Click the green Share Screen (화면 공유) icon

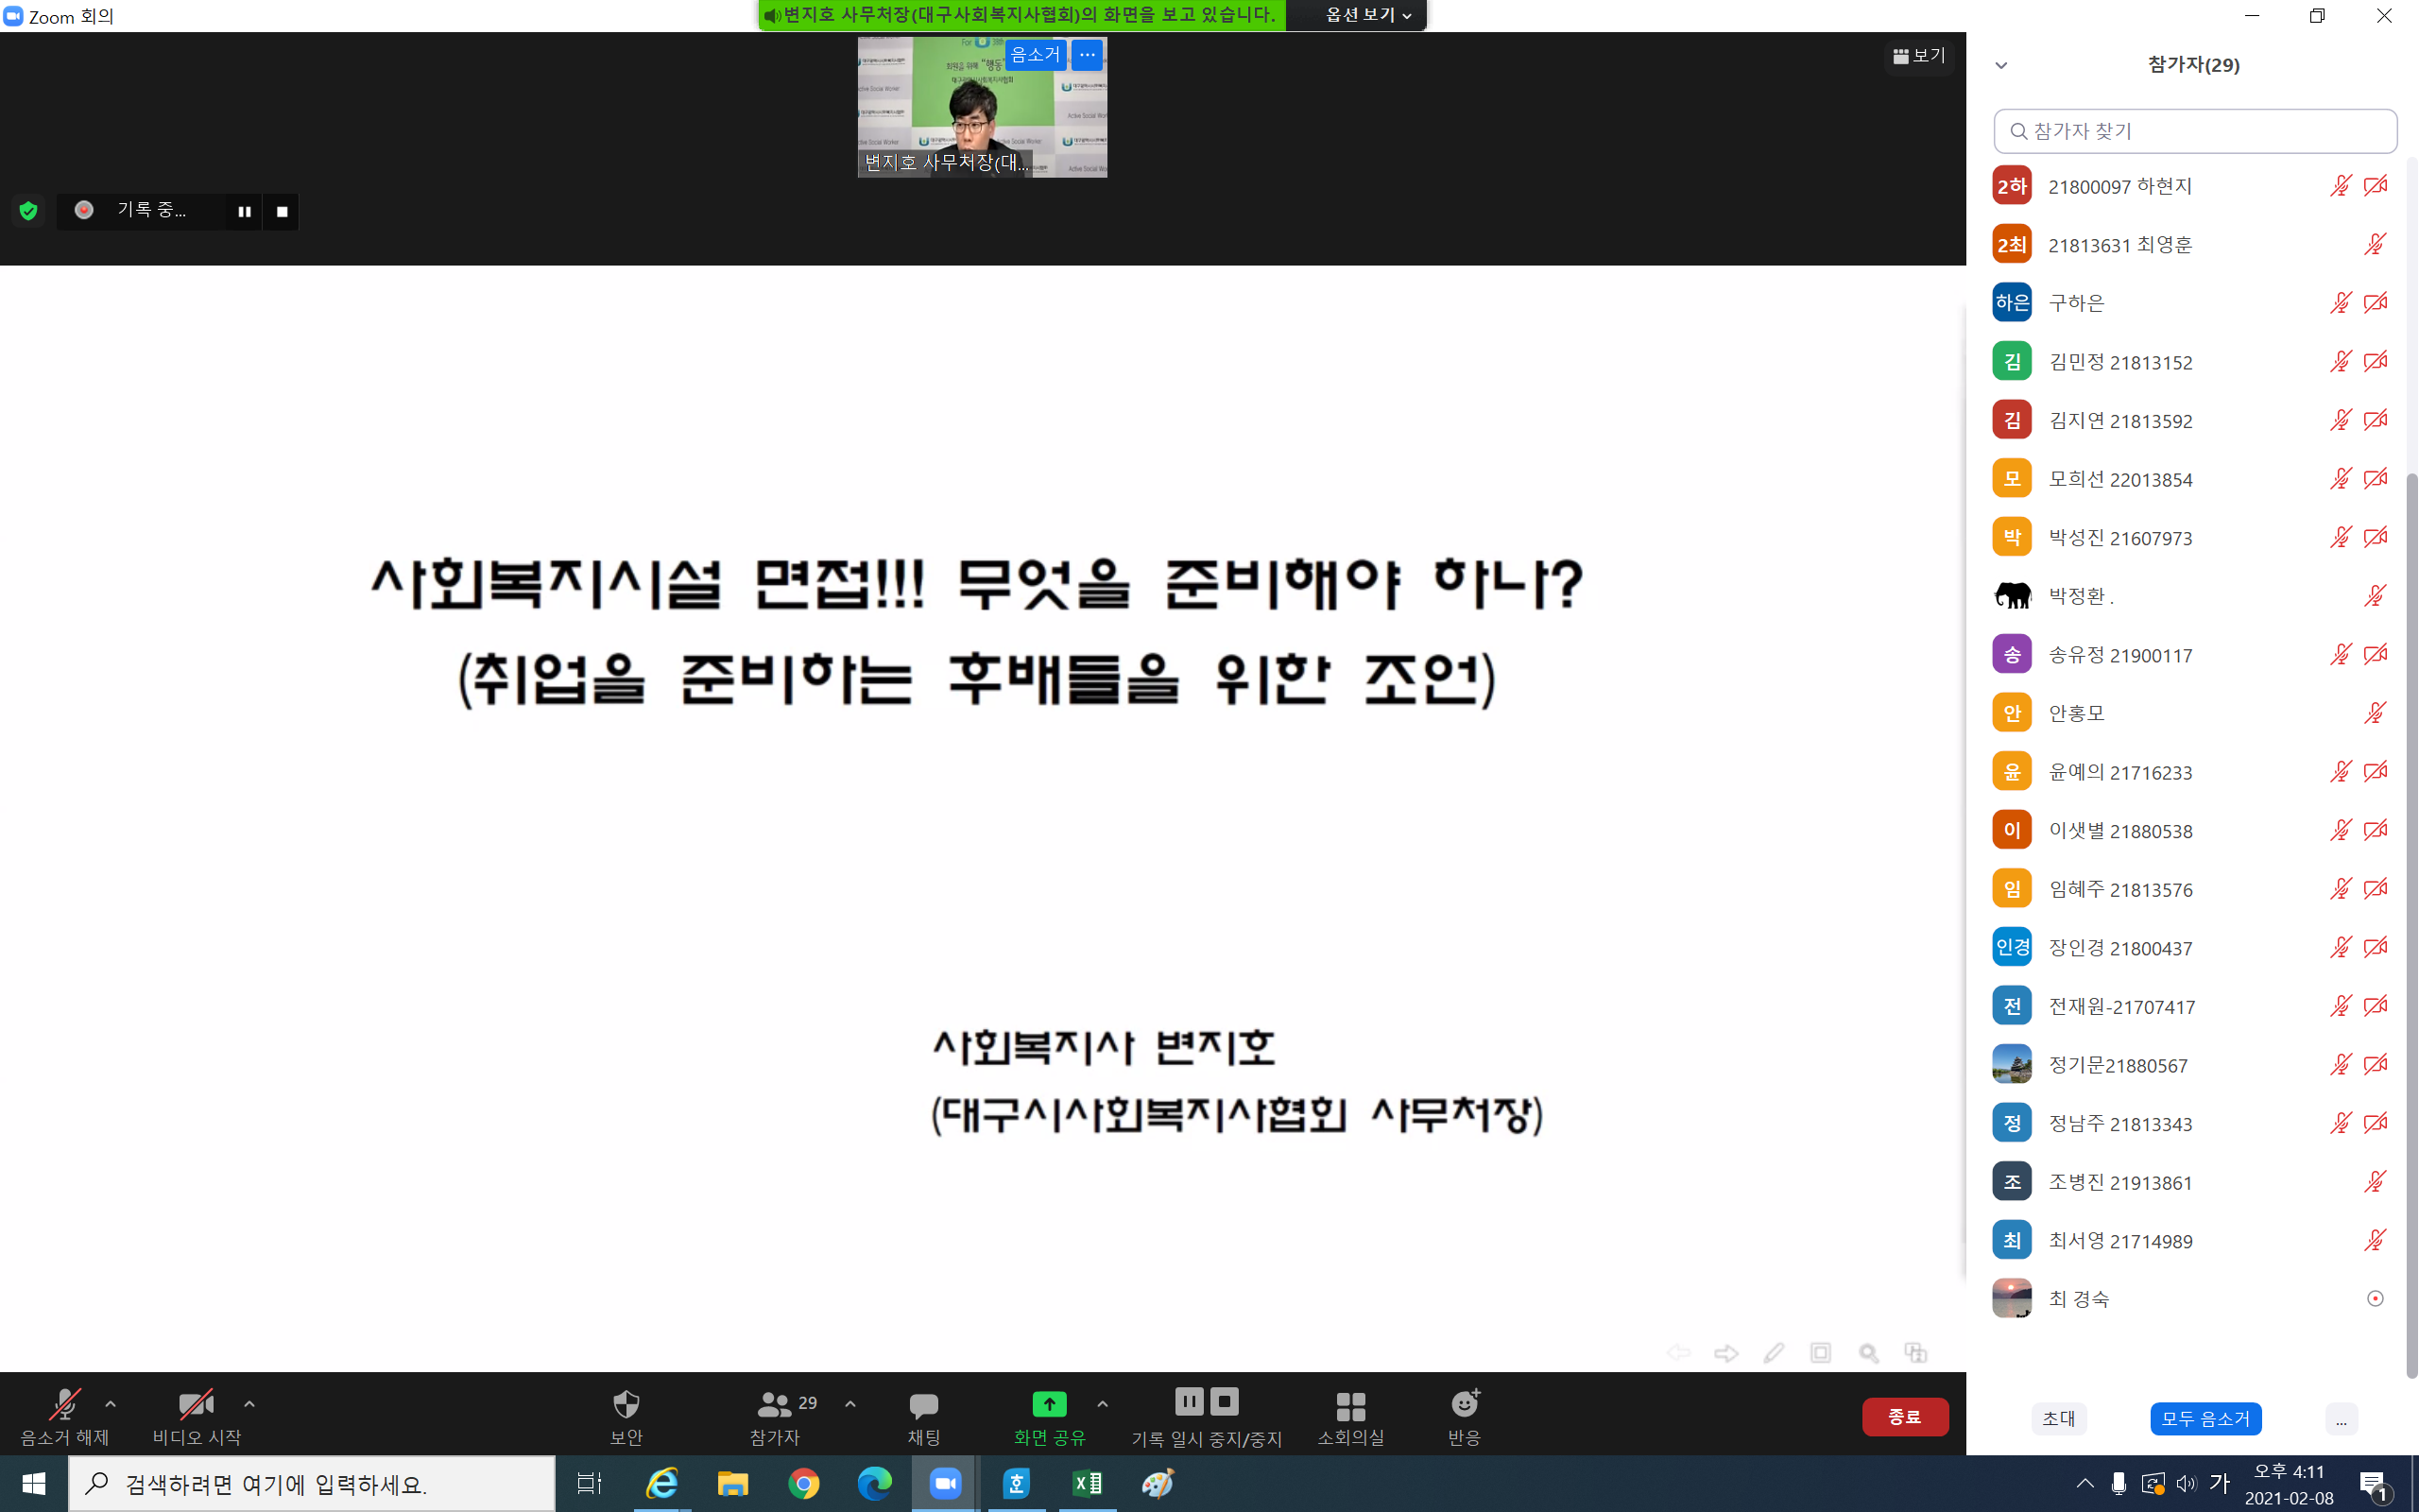point(1049,1404)
